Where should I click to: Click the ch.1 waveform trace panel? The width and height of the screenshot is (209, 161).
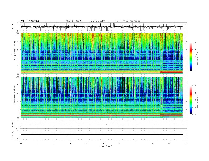(103, 27)
